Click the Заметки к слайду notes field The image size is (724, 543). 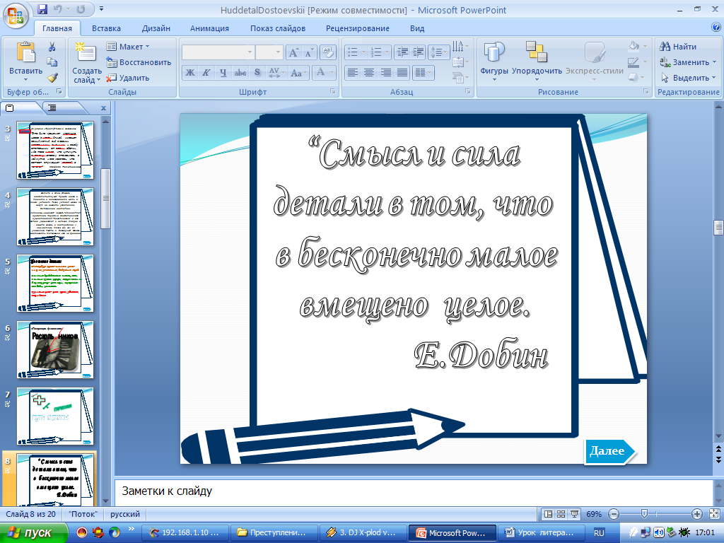[x=414, y=491]
